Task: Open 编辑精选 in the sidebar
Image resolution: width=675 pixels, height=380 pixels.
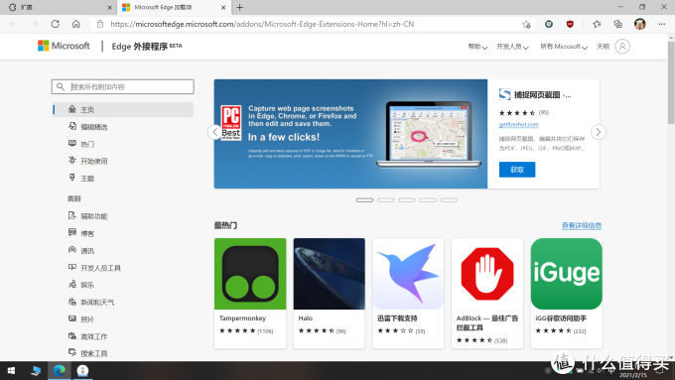Action: click(87, 127)
